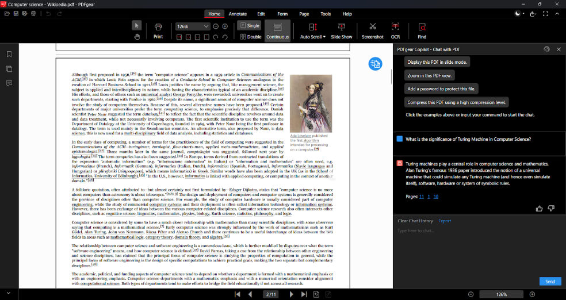Print the document with the Print button
Screen dimensions: 566x300
coord(158,30)
